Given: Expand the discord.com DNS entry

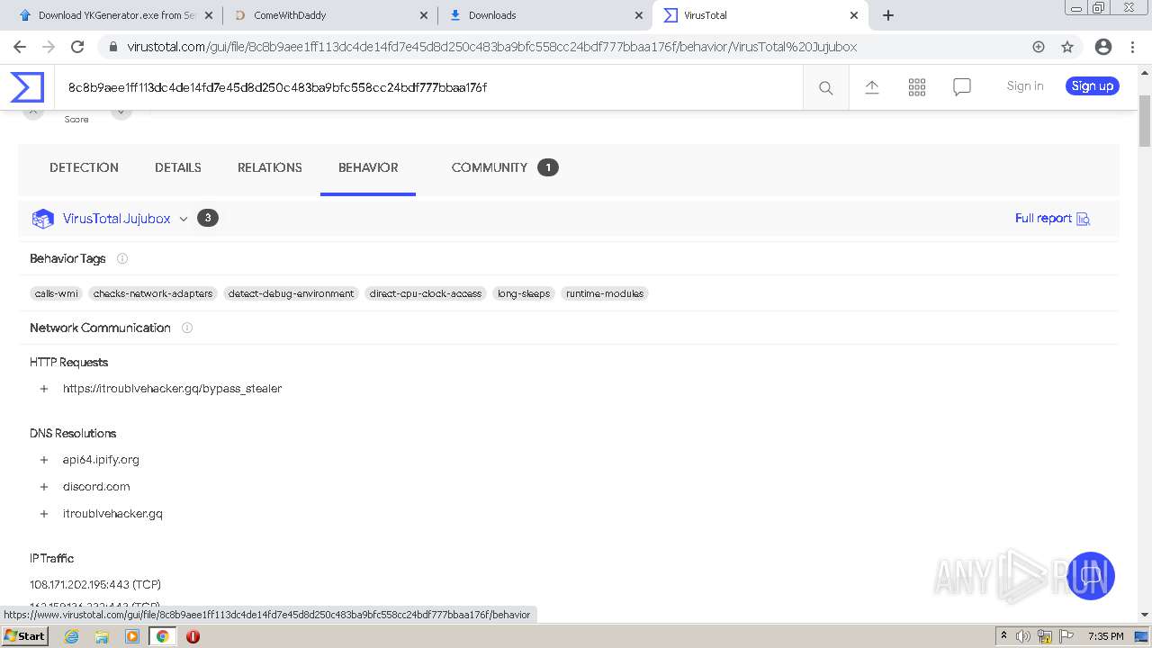Looking at the screenshot, I should pyautogui.click(x=43, y=487).
